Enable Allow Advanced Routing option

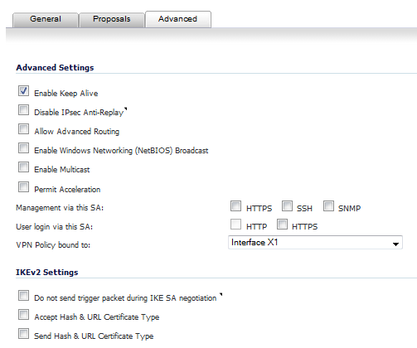pyautogui.click(x=23, y=129)
